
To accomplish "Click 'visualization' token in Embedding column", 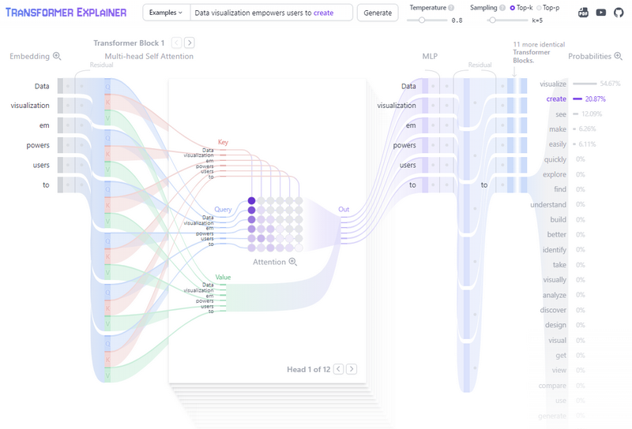I will [30, 106].
